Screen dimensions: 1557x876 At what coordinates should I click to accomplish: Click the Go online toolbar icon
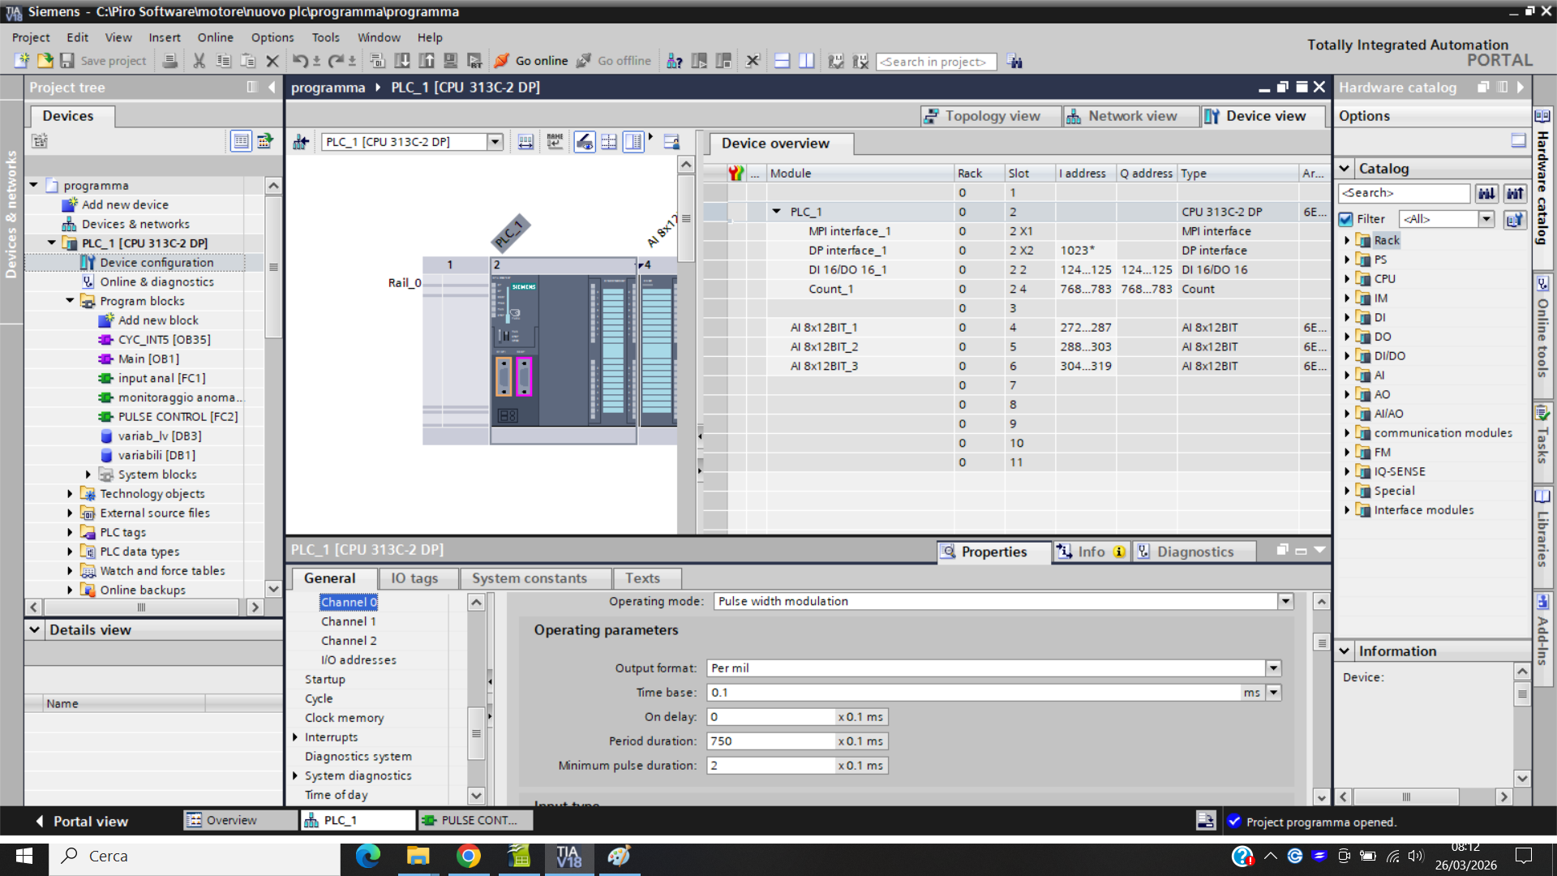502,61
